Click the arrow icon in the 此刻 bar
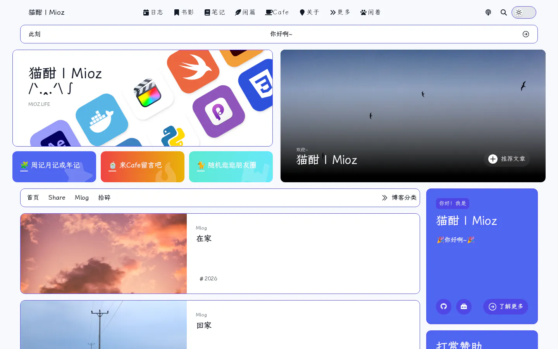 (x=526, y=34)
